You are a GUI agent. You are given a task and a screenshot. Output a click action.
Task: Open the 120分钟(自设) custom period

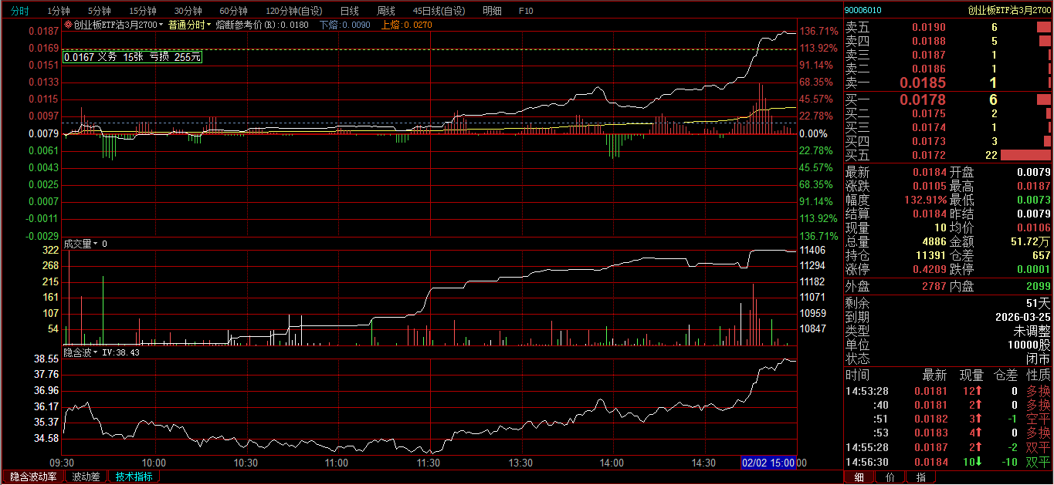click(294, 11)
